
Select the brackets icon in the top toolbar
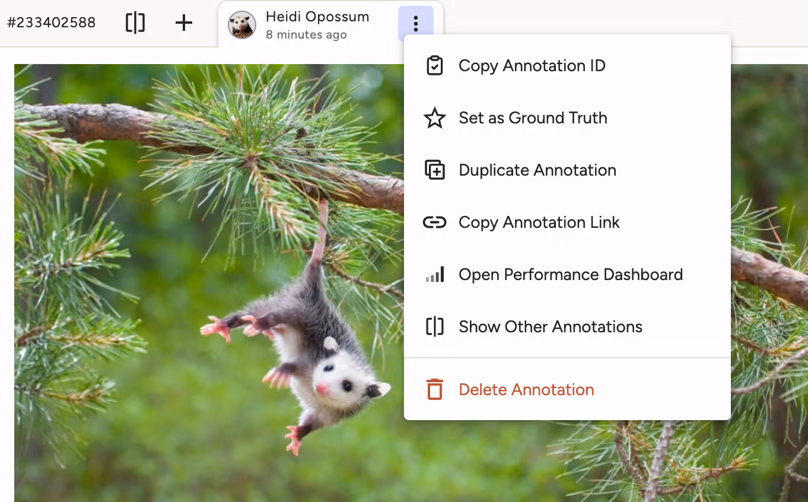(135, 23)
